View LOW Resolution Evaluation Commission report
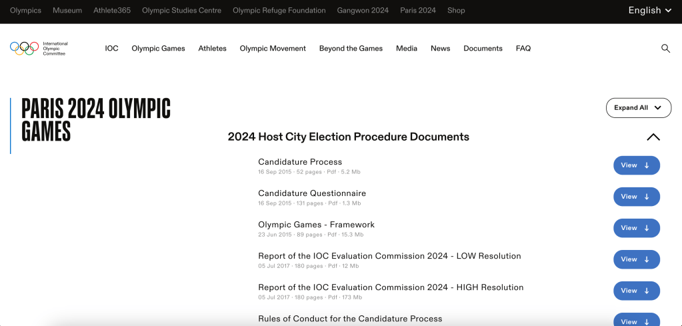The image size is (682, 326). click(x=636, y=259)
